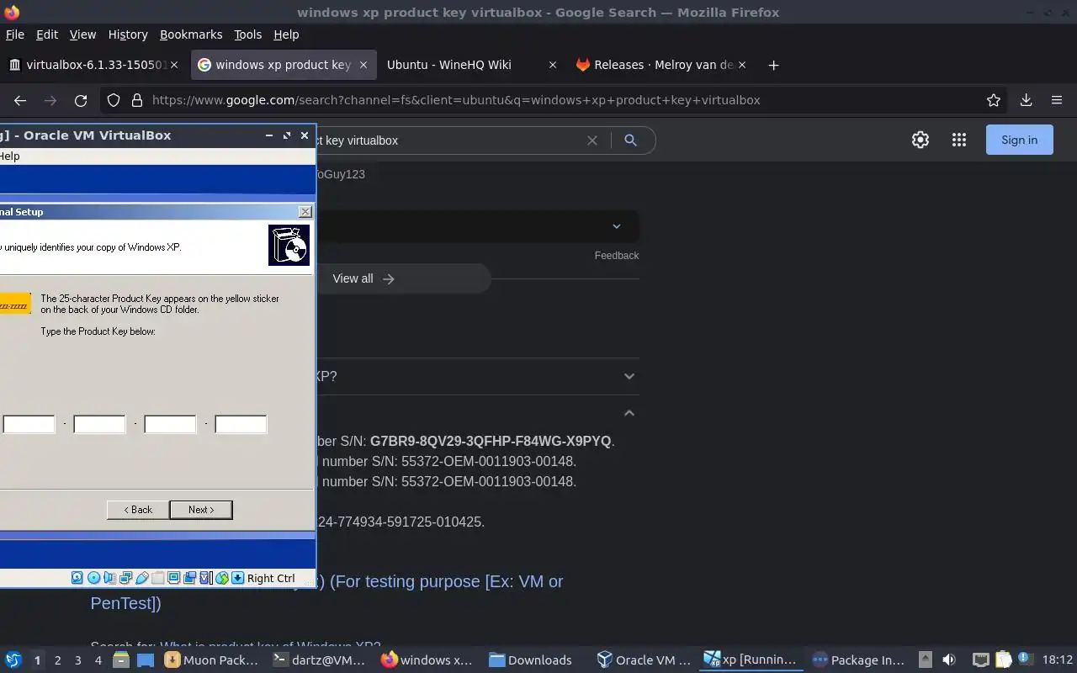The width and height of the screenshot is (1077, 673).
Task: Click the last product key field
Action: click(241, 424)
